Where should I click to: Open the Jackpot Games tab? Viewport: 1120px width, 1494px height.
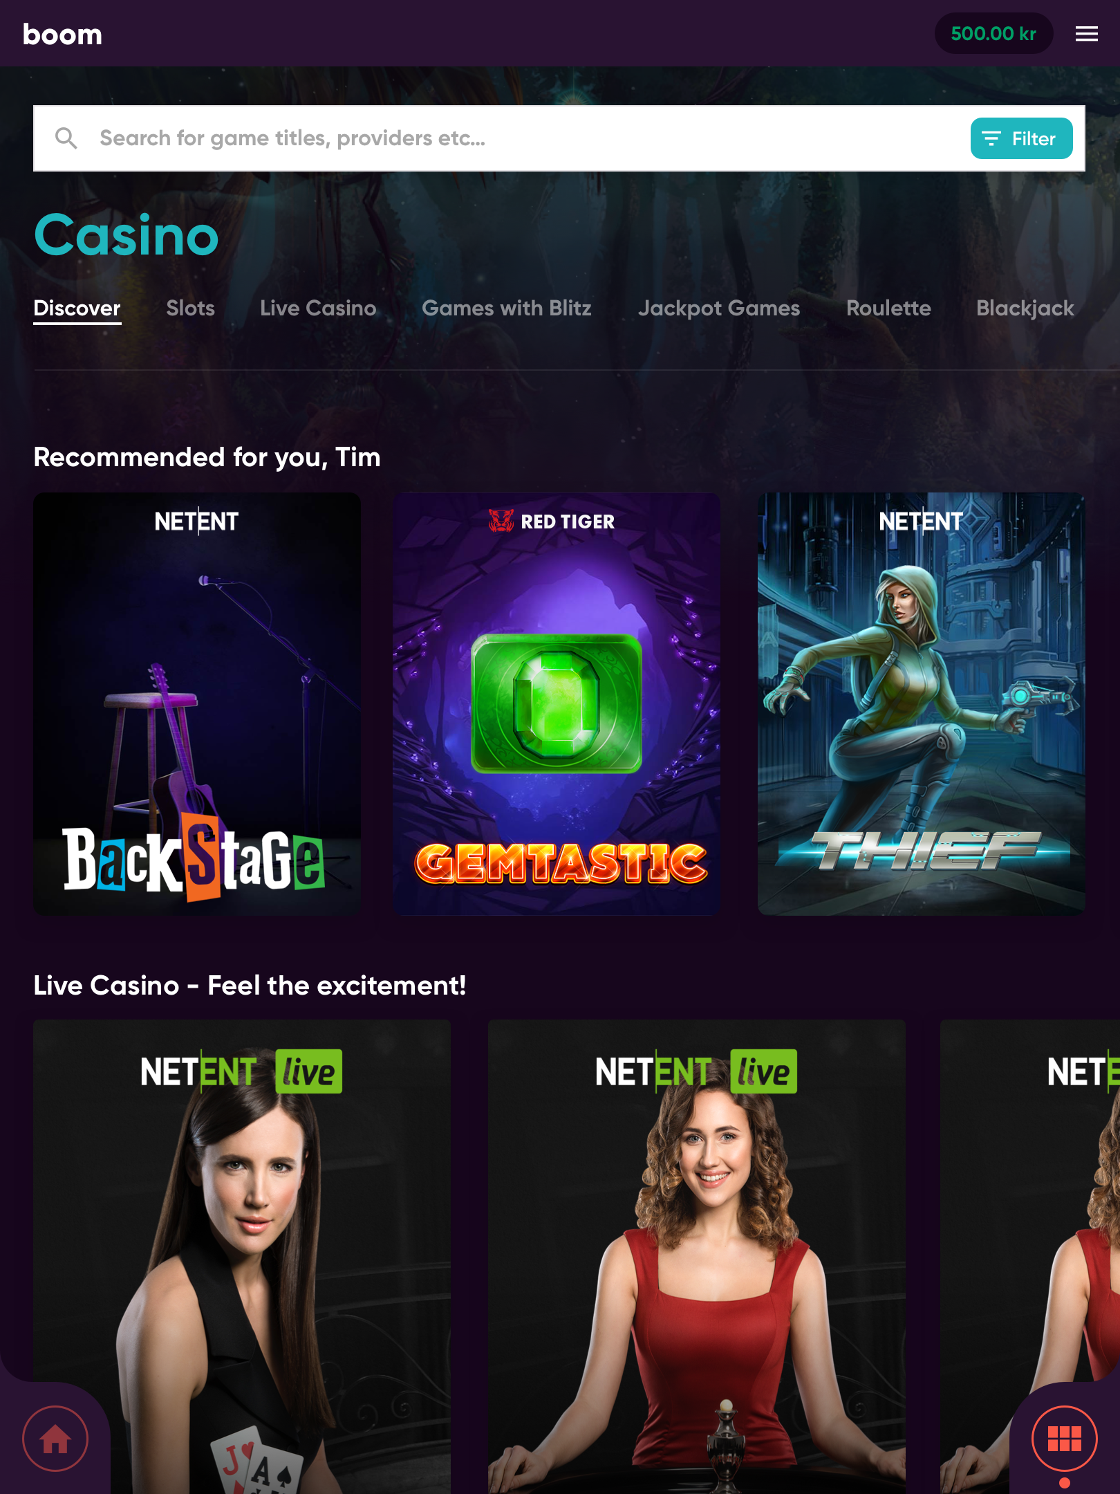pyautogui.click(x=719, y=308)
